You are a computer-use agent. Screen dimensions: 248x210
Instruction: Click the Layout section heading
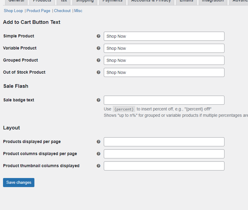coord(11,128)
